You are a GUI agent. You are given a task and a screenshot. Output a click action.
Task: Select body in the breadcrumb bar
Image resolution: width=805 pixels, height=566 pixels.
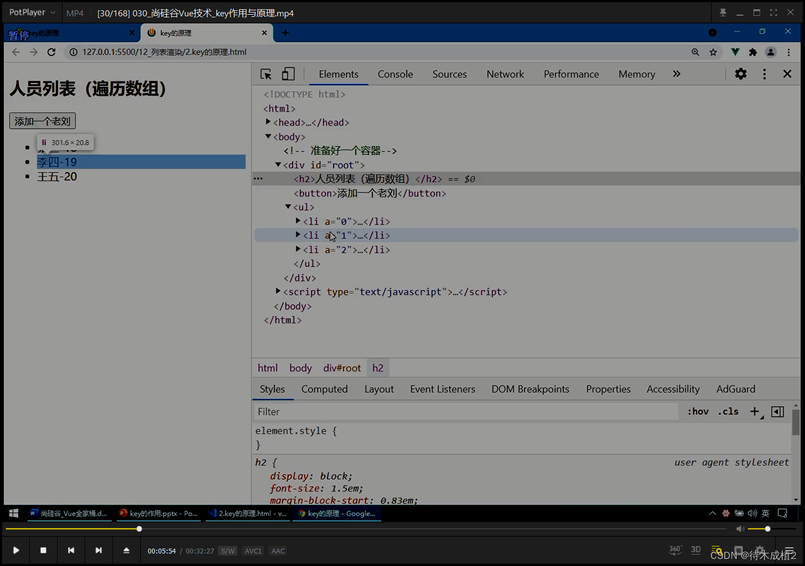pos(300,368)
